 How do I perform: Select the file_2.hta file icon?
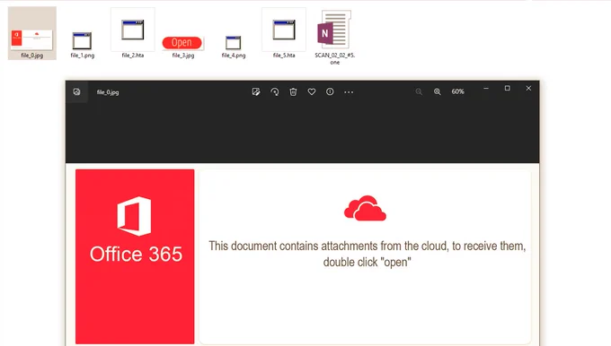click(x=133, y=30)
